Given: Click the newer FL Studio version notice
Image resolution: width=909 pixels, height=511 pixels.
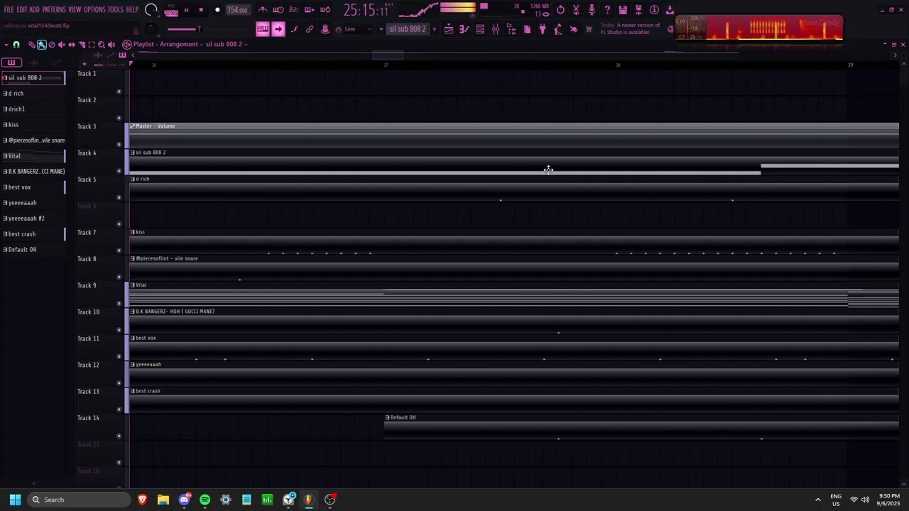Looking at the screenshot, I should (631, 29).
